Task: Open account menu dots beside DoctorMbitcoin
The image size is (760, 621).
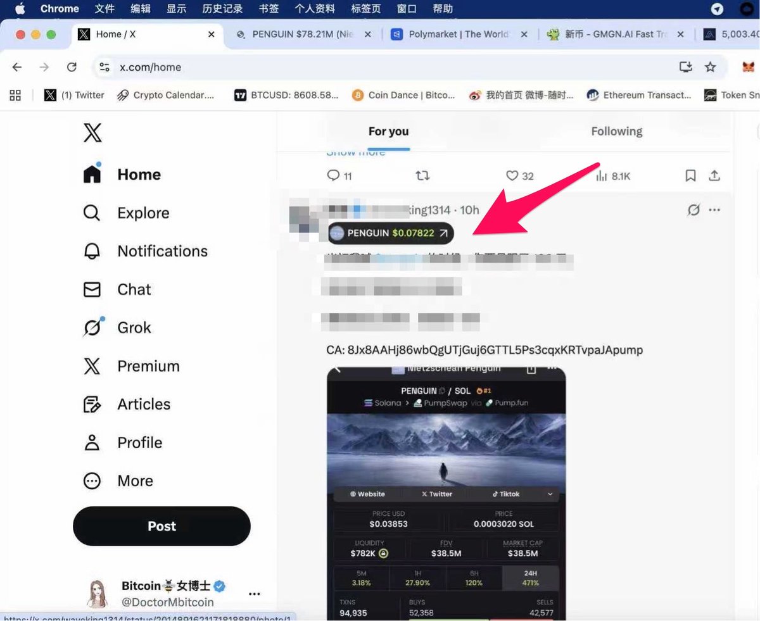Action: [255, 594]
